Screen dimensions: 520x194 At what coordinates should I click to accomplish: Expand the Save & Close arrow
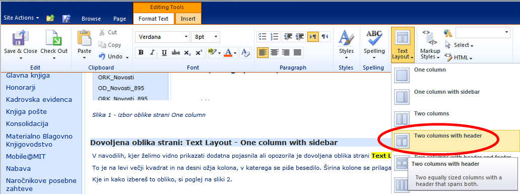click(21, 58)
